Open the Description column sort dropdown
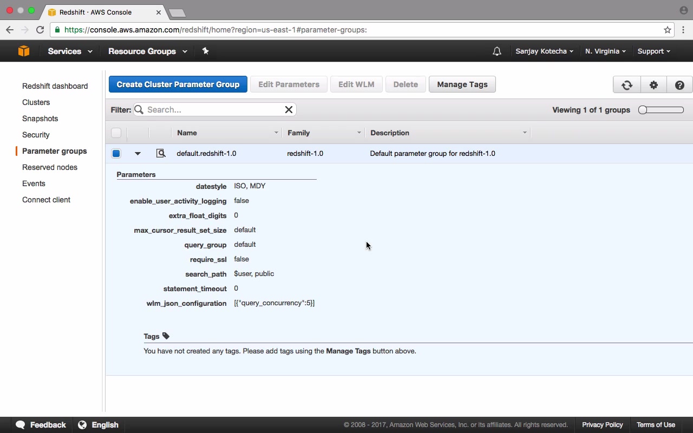 click(x=525, y=133)
